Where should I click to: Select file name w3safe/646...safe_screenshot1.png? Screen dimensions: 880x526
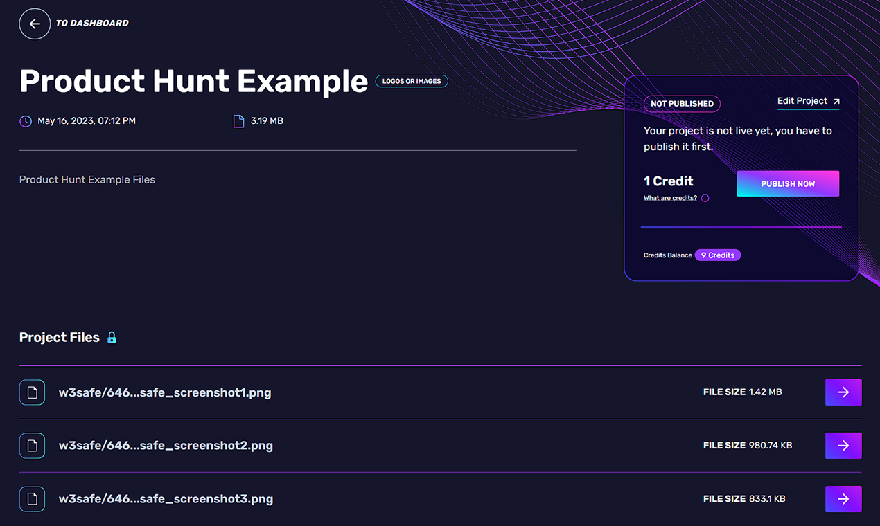click(x=165, y=392)
